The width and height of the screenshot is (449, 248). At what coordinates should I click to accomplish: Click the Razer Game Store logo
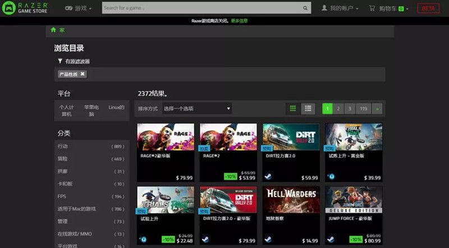pyautogui.click(x=25, y=8)
